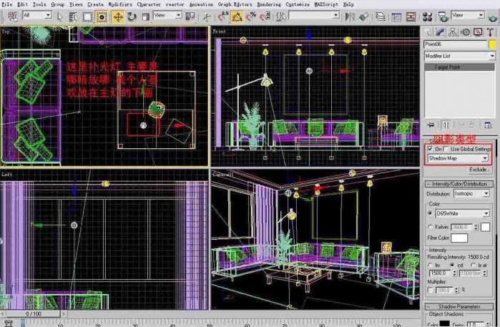The width and height of the screenshot is (500, 327).
Task: Toggle the shadows On checkbox
Action: (x=430, y=149)
